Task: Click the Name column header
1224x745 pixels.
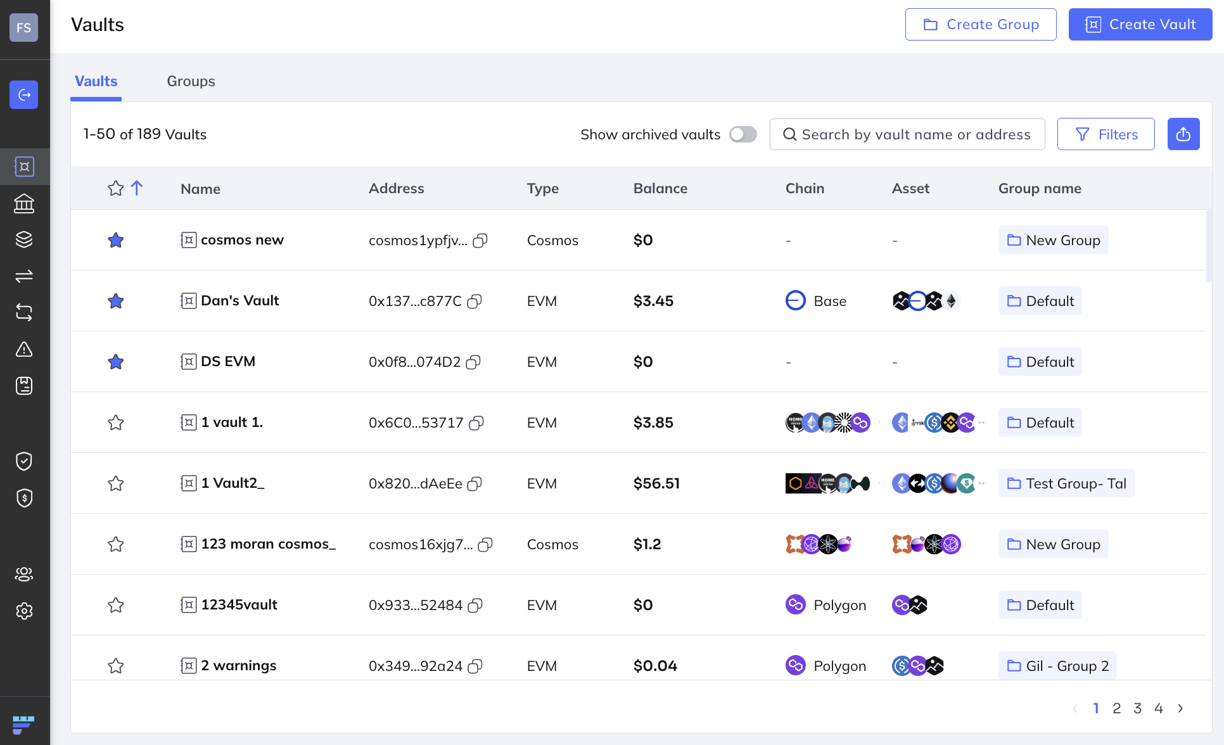Action: (x=200, y=189)
